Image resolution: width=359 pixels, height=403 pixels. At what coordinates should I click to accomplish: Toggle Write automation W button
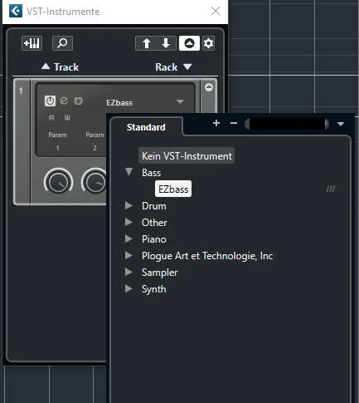pyautogui.click(x=67, y=118)
